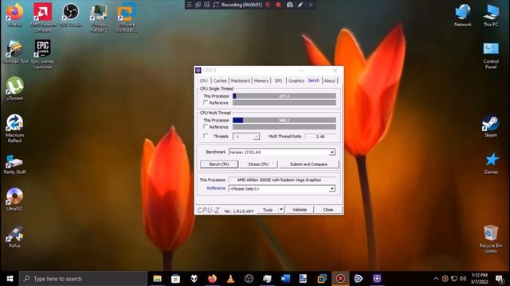
Task: Enable Multi Thread Reference checkbox
Action: pyautogui.click(x=206, y=126)
